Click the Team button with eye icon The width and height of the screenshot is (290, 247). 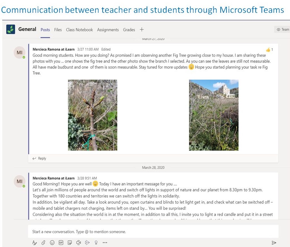283,30
